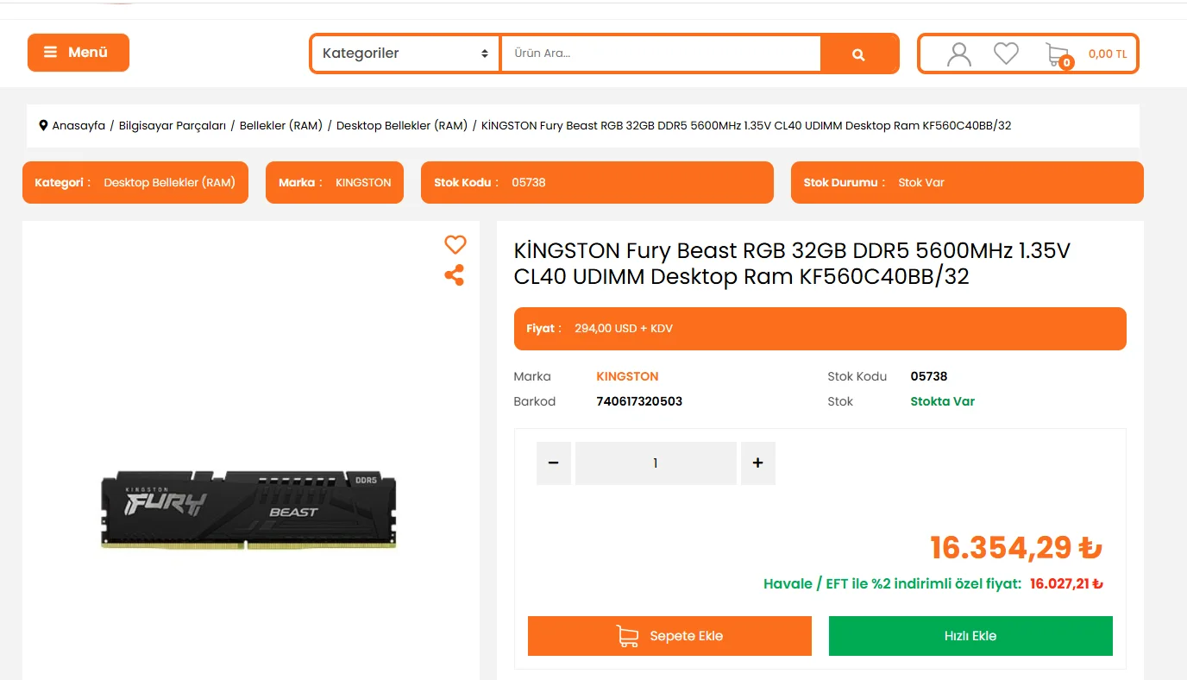The height and width of the screenshot is (680, 1187).
Task: Click the cart item count badge
Action: [x=1067, y=63]
